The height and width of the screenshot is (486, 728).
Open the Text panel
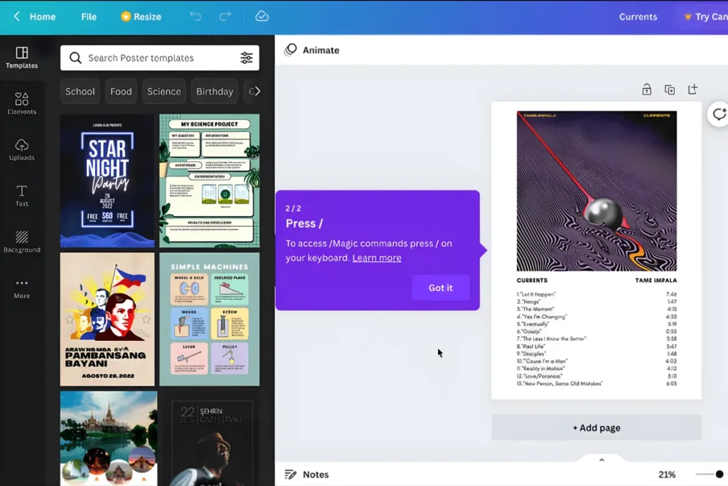pos(22,196)
